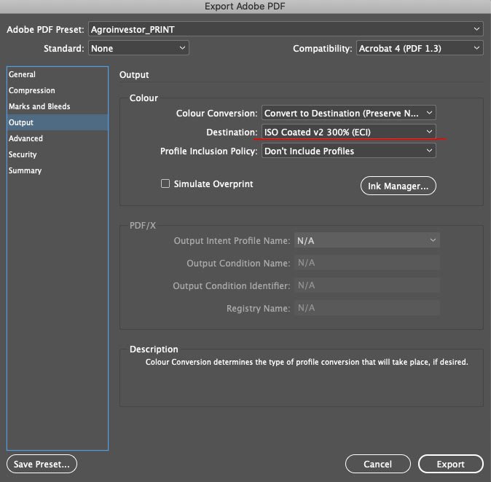
Task: Open the Destination profile dropdown
Action: (x=348, y=132)
